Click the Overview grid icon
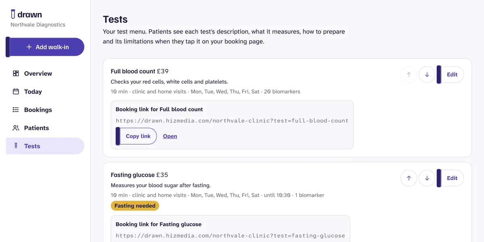Image resolution: width=484 pixels, height=242 pixels. point(16,73)
